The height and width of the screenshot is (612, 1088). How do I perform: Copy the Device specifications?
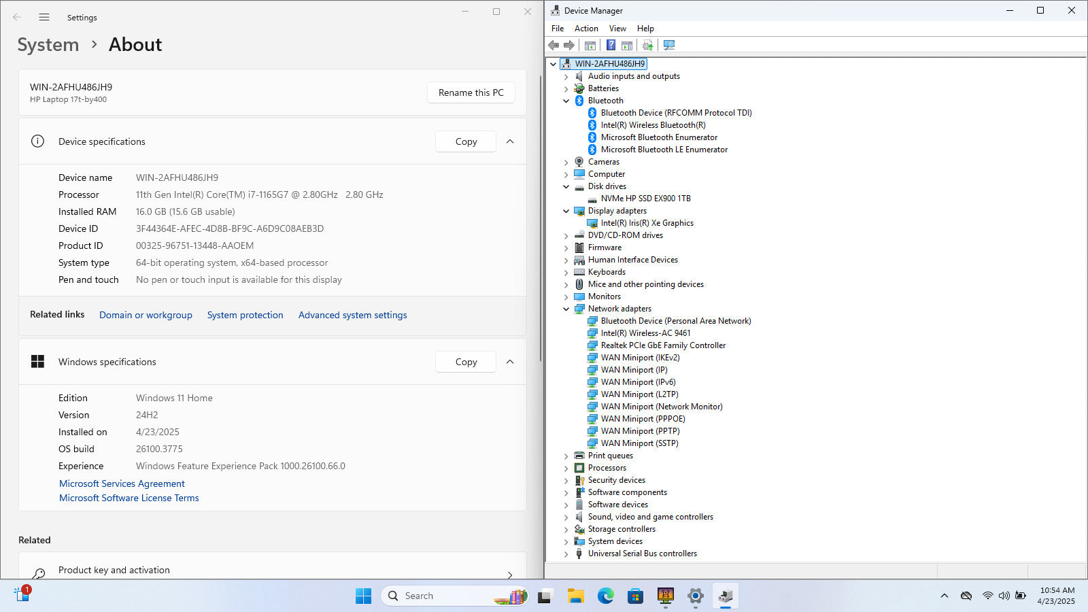pyautogui.click(x=466, y=141)
